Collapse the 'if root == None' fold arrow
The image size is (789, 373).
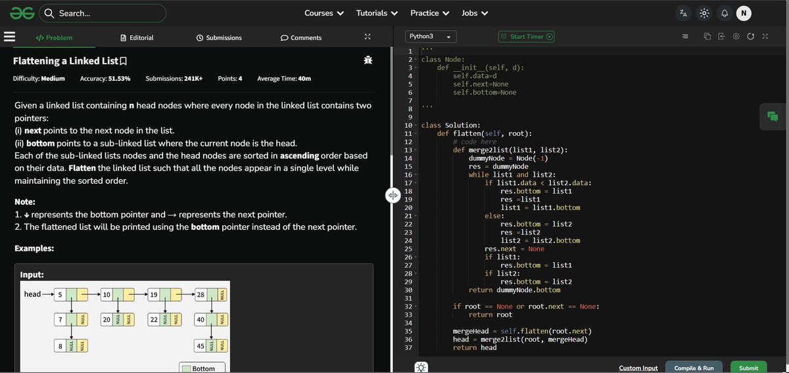click(416, 307)
